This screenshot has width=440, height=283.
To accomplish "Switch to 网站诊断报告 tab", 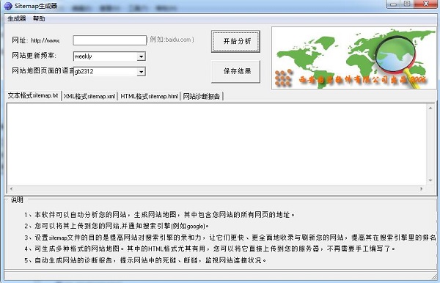I will 201,96.
